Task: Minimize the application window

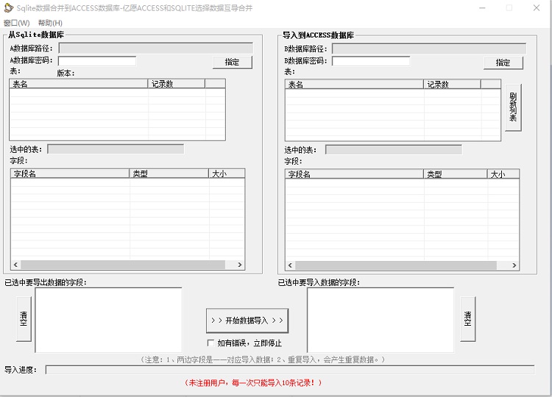Action: pos(482,8)
